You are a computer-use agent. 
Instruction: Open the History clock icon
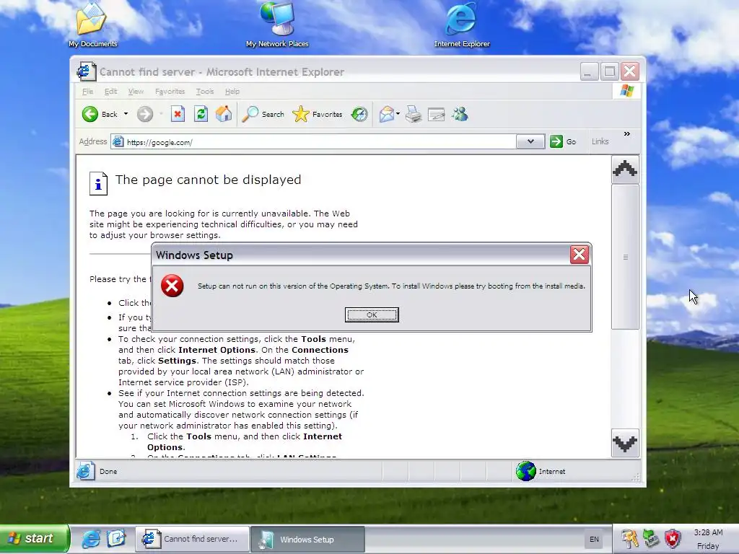coord(359,114)
